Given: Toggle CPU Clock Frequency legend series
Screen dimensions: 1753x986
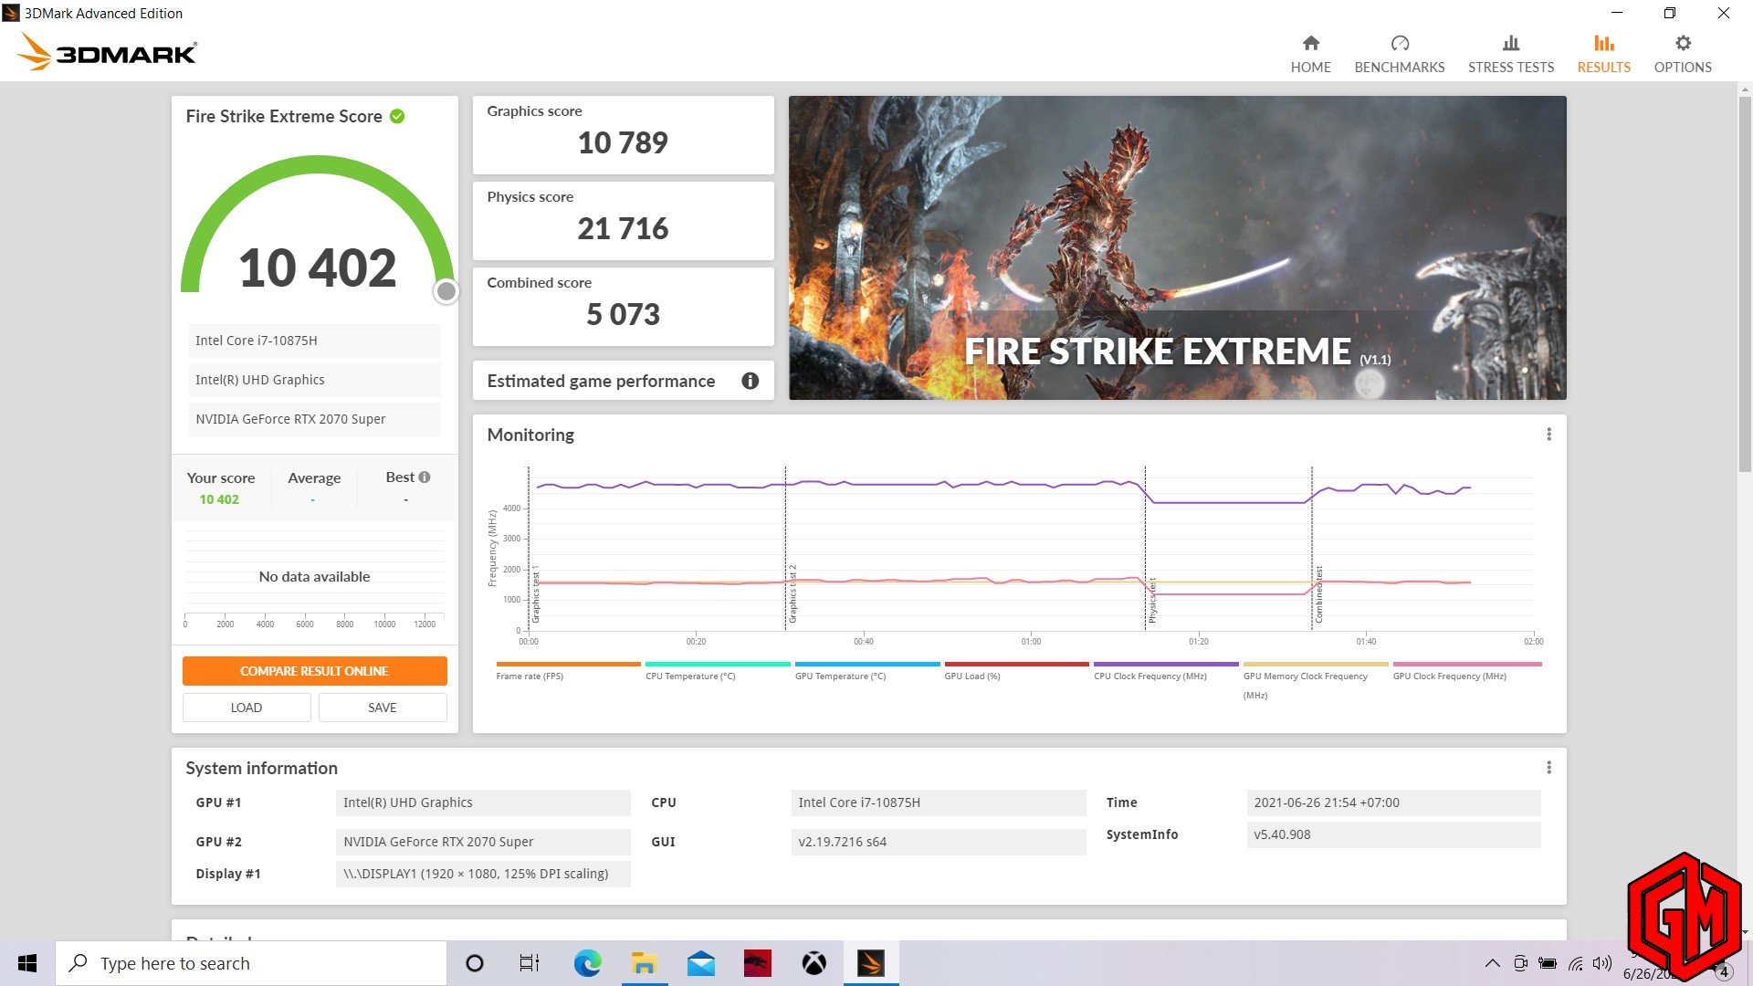Looking at the screenshot, I should 1165,671.
